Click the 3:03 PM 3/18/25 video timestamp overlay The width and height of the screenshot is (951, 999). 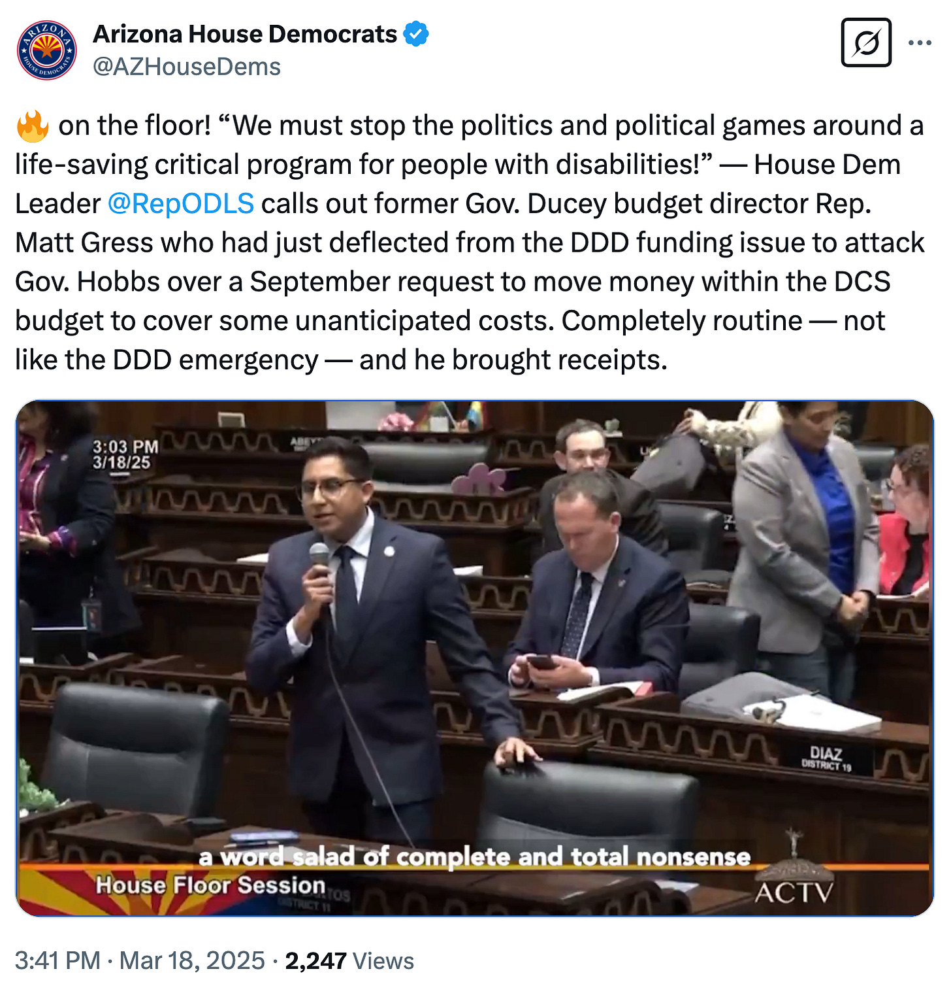(x=125, y=454)
